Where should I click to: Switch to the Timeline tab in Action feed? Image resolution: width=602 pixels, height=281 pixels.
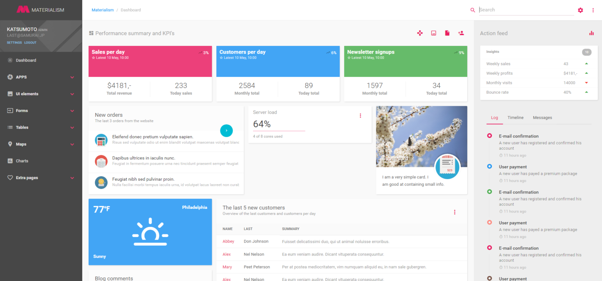point(515,118)
